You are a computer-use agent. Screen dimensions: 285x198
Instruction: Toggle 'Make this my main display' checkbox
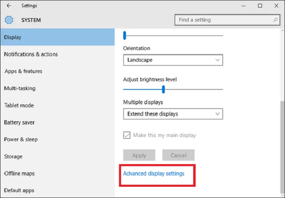coord(127,135)
